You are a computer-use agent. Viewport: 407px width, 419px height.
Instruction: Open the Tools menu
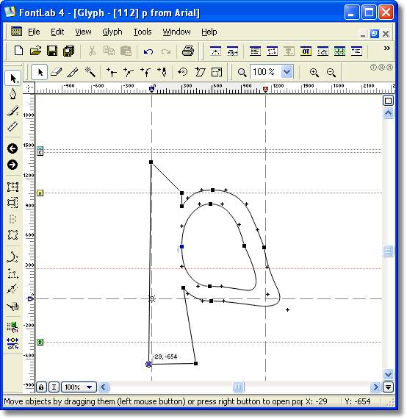(x=143, y=32)
